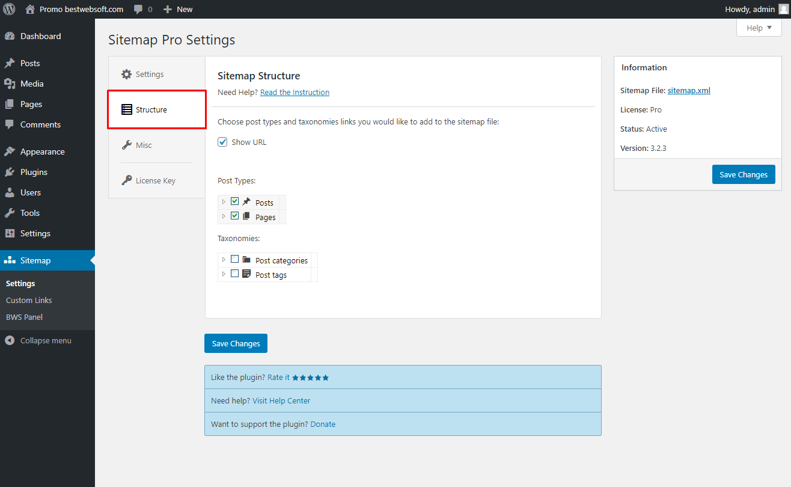Open the Help dropdown
Screen dimensions: 791x487
click(759, 28)
